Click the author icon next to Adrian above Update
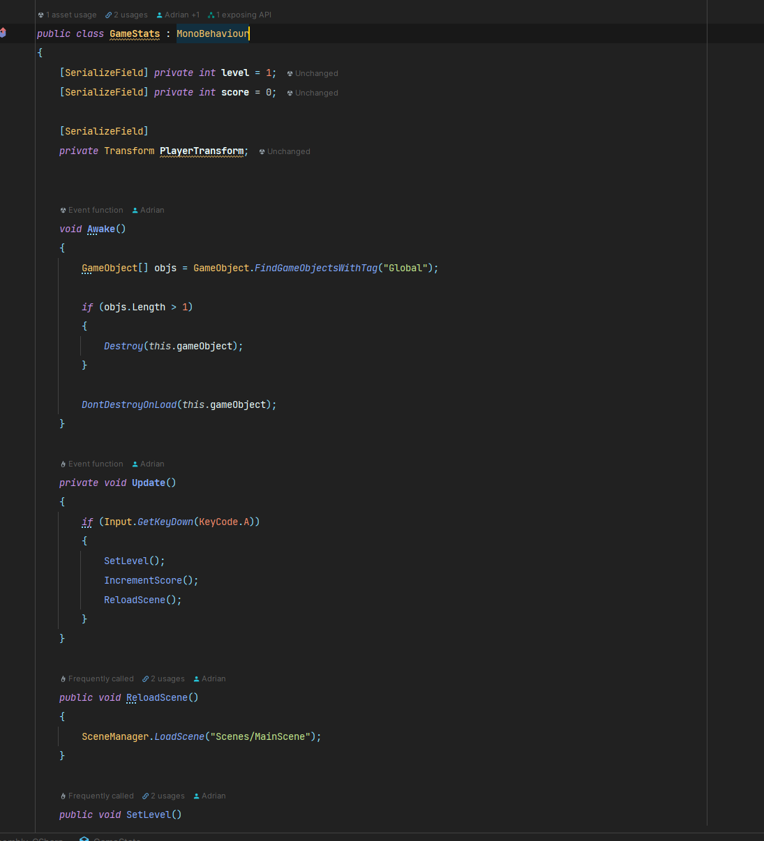 (135, 464)
